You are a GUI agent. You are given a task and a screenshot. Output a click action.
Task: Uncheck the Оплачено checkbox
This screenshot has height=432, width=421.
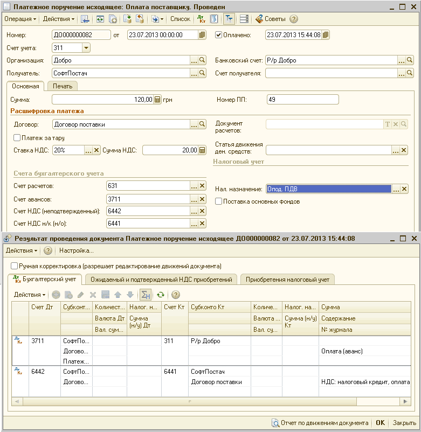219,35
